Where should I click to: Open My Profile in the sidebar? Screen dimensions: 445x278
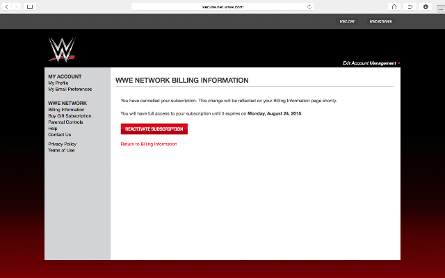coord(58,83)
